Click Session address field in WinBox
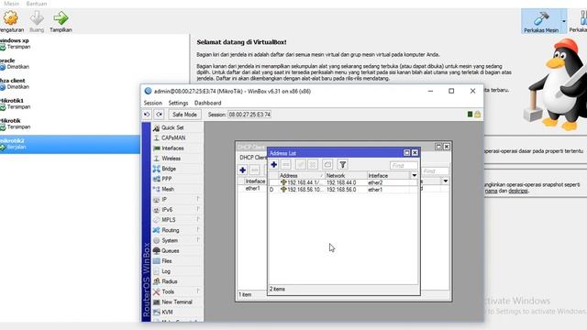Screen dimensions: 587x330 (x=249, y=115)
